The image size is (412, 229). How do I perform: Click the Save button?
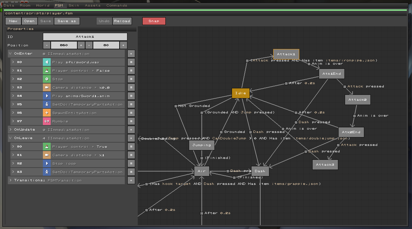45,21
